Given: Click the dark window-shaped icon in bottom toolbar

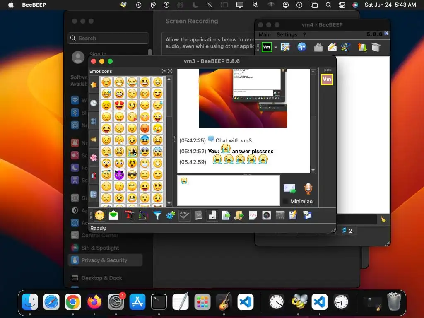Looking at the screenshot, I should coord(280,215).
